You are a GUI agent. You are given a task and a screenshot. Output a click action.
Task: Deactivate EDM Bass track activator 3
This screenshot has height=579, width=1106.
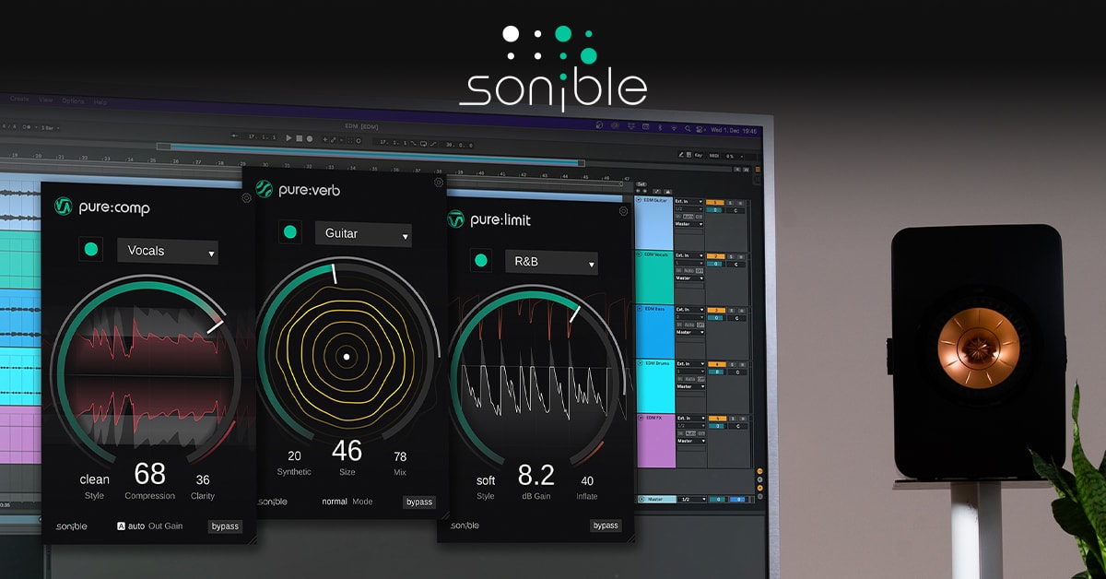tap(714, 310)
